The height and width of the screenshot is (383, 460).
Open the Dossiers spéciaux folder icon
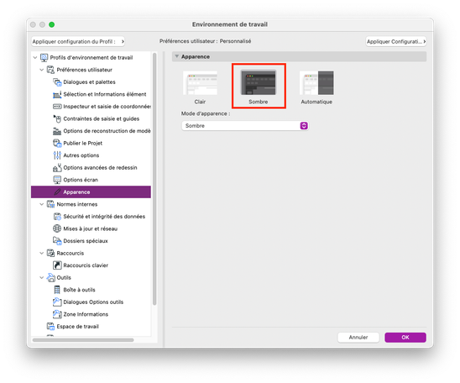pos(57,241)
